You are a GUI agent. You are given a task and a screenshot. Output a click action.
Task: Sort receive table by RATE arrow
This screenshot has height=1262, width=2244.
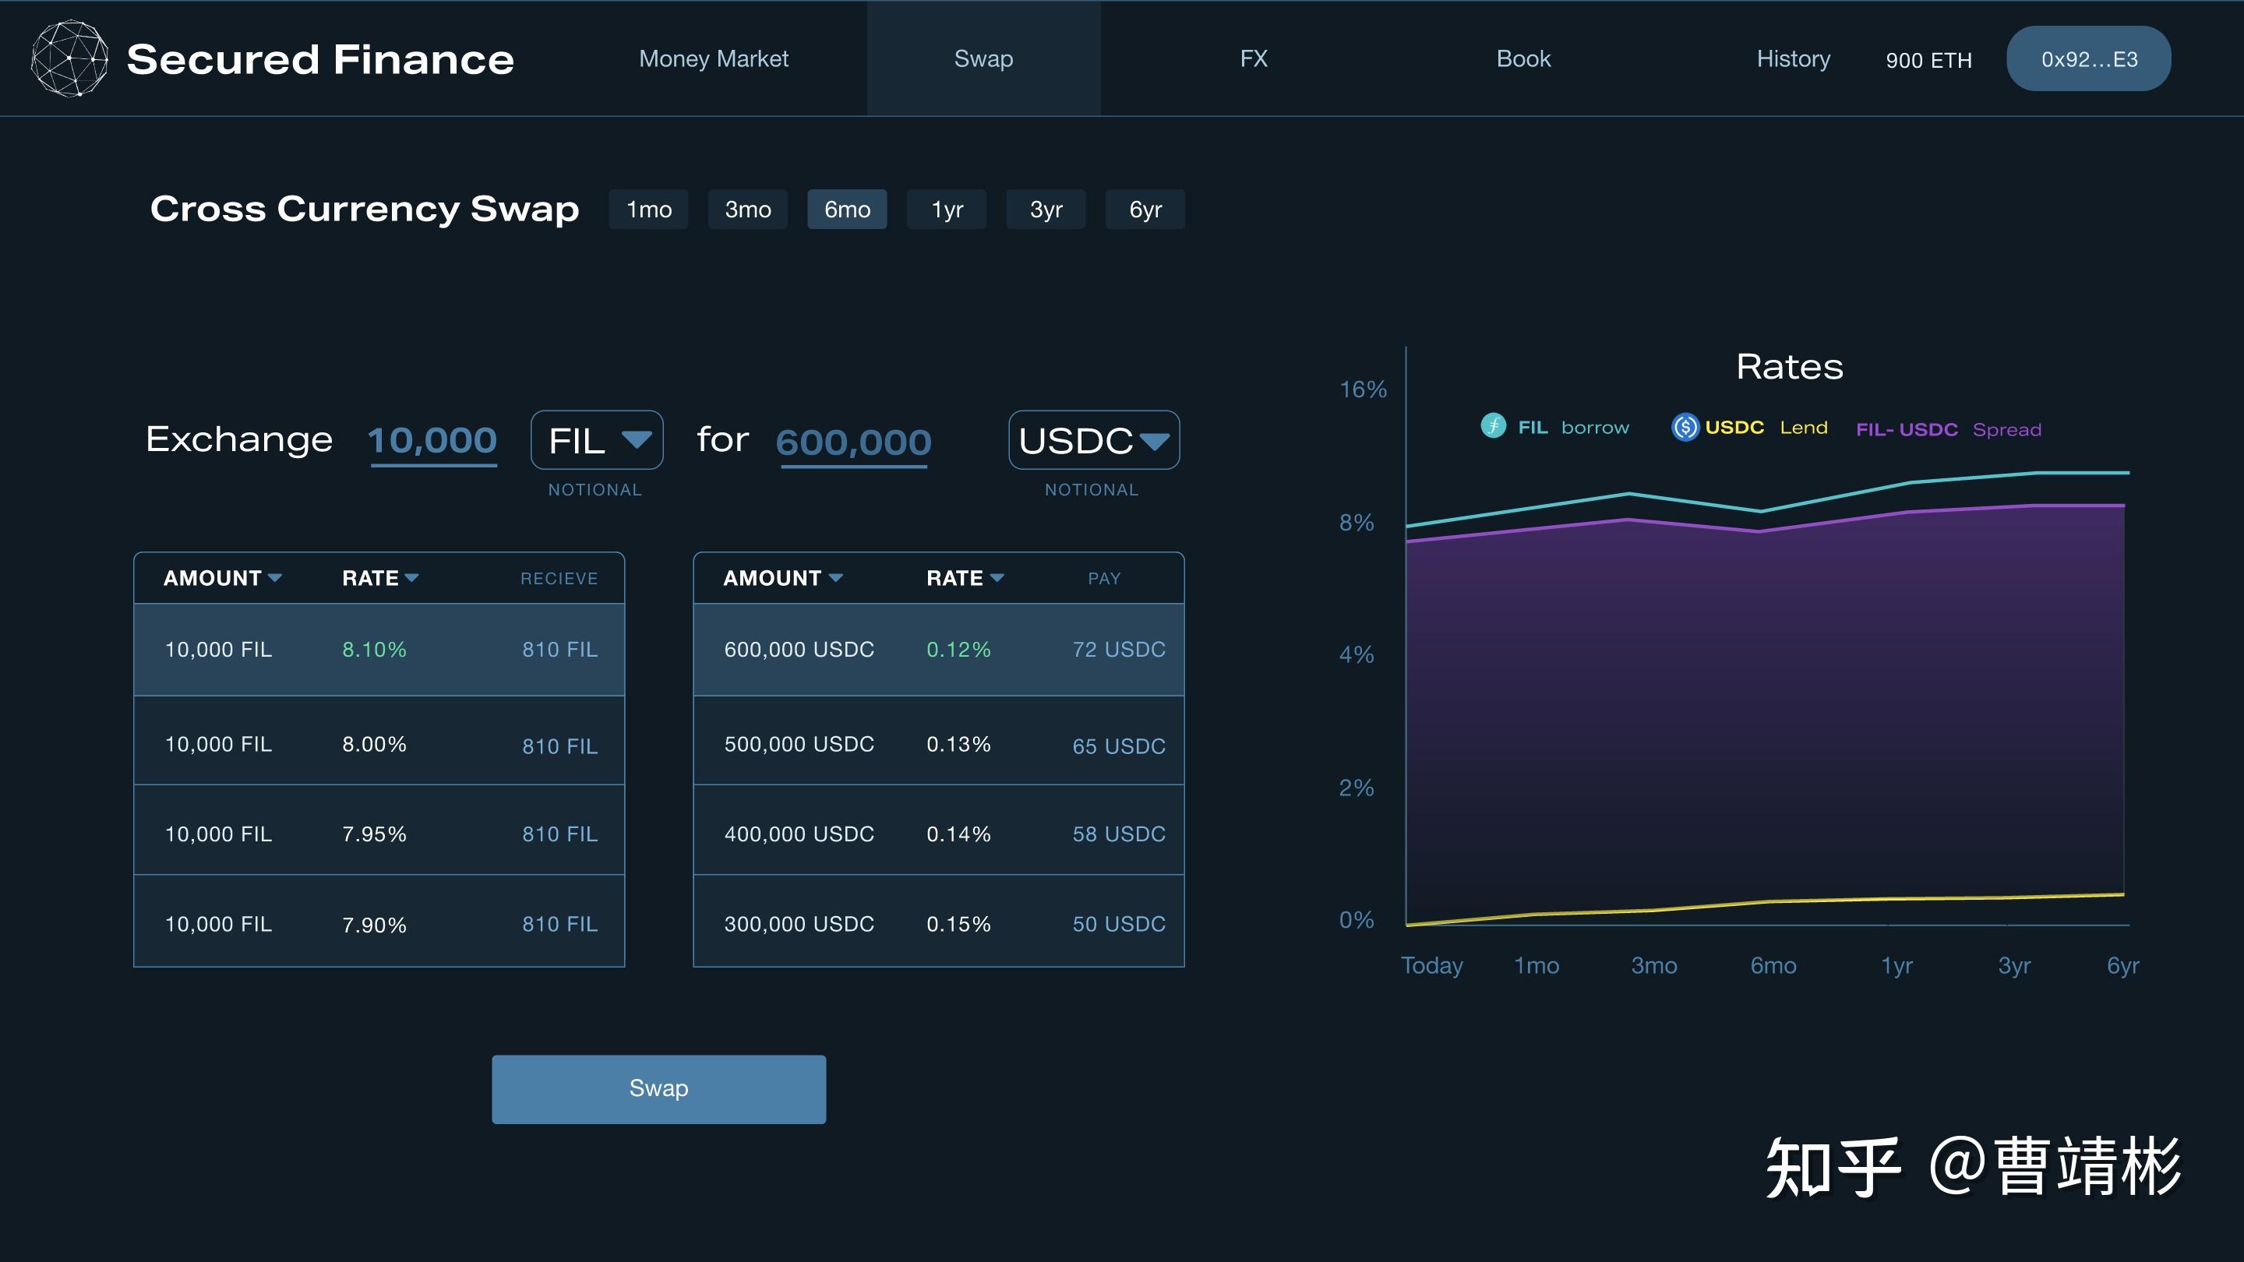(412, 577)
